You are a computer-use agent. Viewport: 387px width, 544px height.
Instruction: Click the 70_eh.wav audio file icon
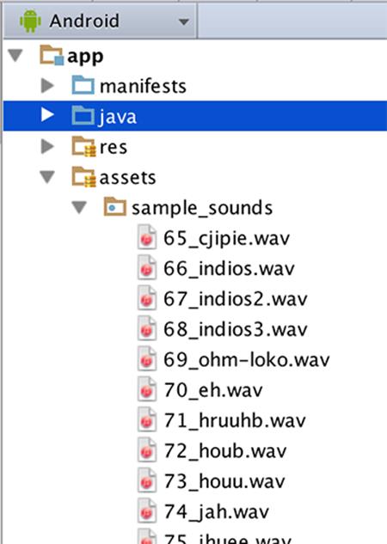(x=146, y=389)
